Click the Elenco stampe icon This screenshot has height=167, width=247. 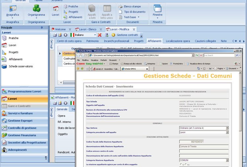(121, 6)
